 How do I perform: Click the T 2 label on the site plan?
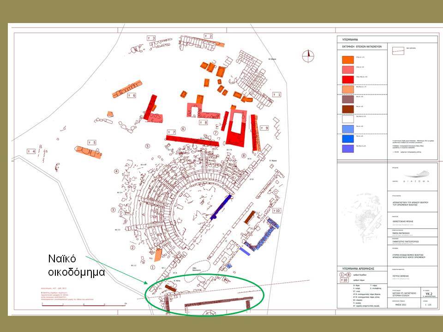point(208,36)
